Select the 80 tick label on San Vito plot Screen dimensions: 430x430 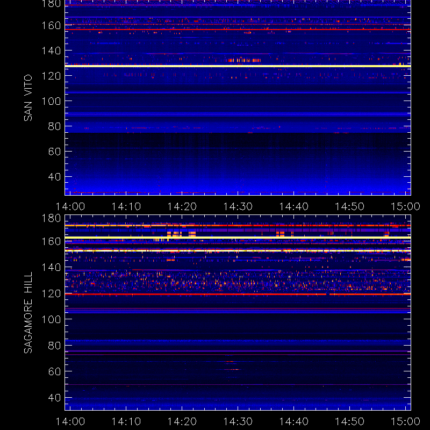pos(54,126)
